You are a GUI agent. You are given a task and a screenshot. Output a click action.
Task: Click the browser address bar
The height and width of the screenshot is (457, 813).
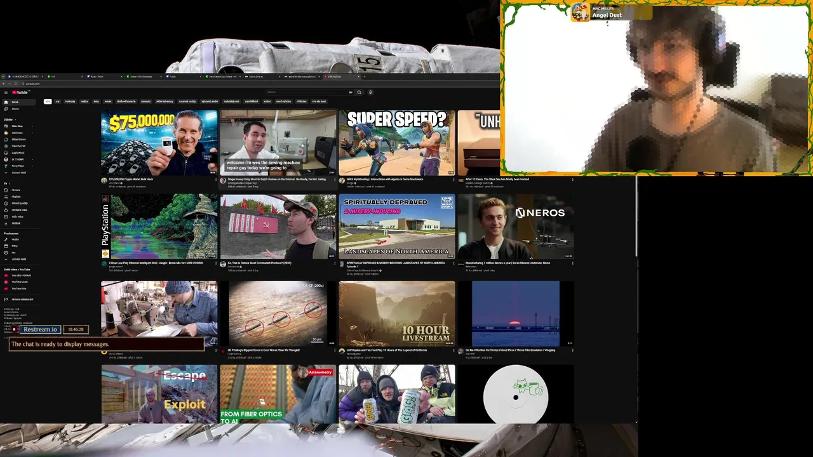click(x=254, y=84)
